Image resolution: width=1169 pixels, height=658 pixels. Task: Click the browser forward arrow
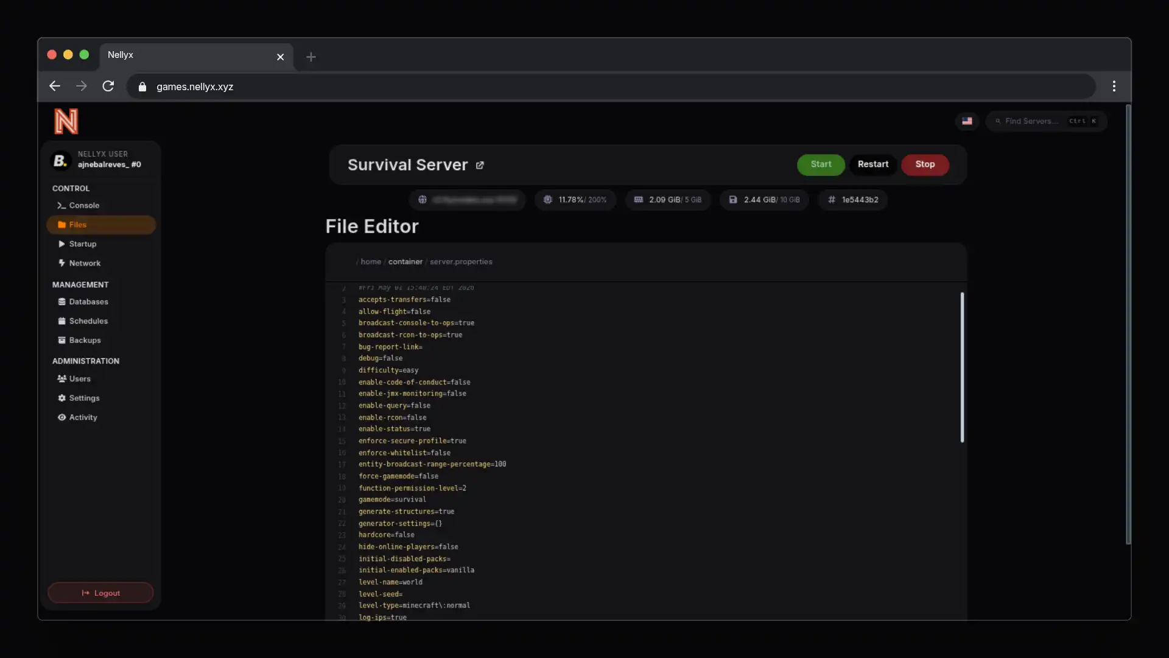click(82, 87)
